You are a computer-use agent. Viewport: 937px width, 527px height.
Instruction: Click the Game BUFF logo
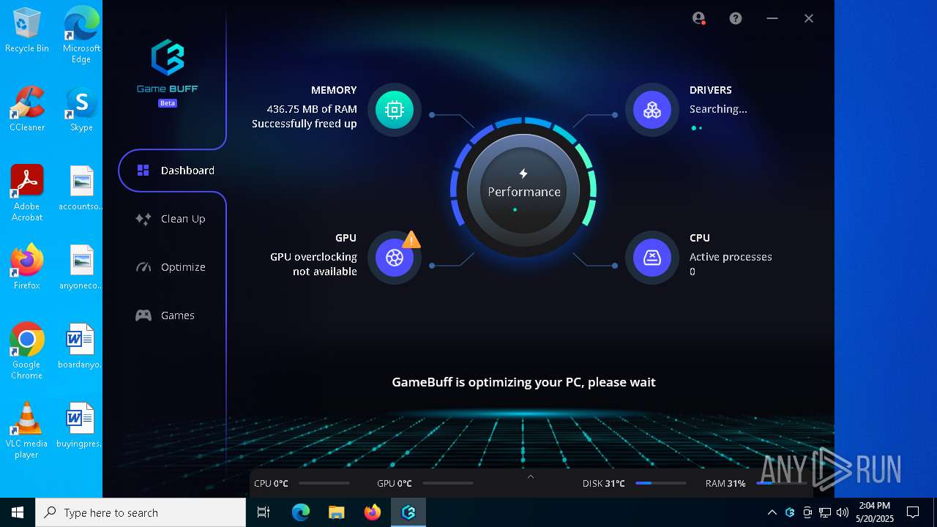[167, 66]
